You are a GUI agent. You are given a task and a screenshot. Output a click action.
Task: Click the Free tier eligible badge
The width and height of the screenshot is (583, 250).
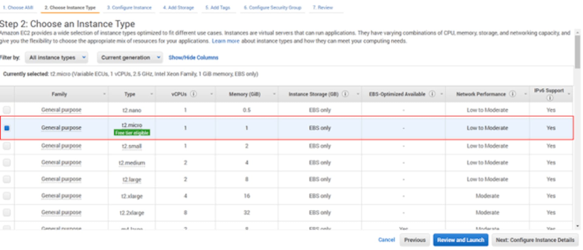point(132,133)
